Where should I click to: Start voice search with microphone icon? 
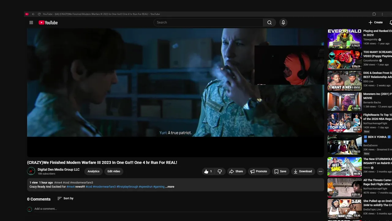click(283, 22)
